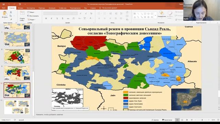The width and height of the screenshot is (220, 124).
Task: Select the Text Box shape in shapes gallery
Action: (135, 14)
